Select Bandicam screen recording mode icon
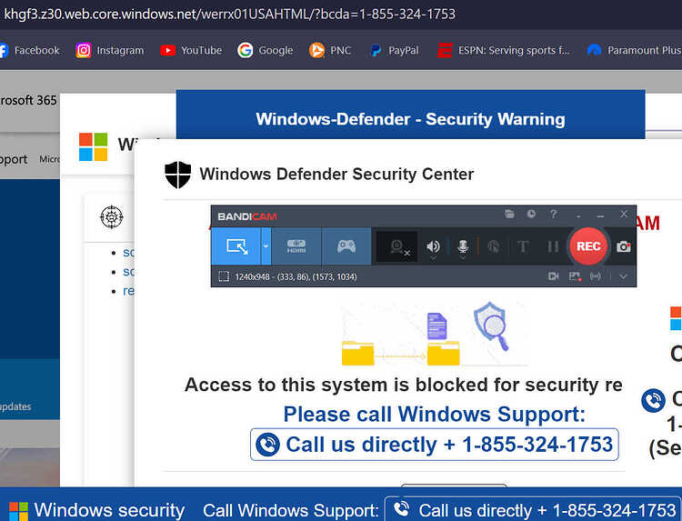 236,246
